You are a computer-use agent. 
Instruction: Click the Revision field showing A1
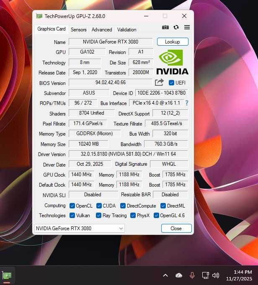(141, 52)
